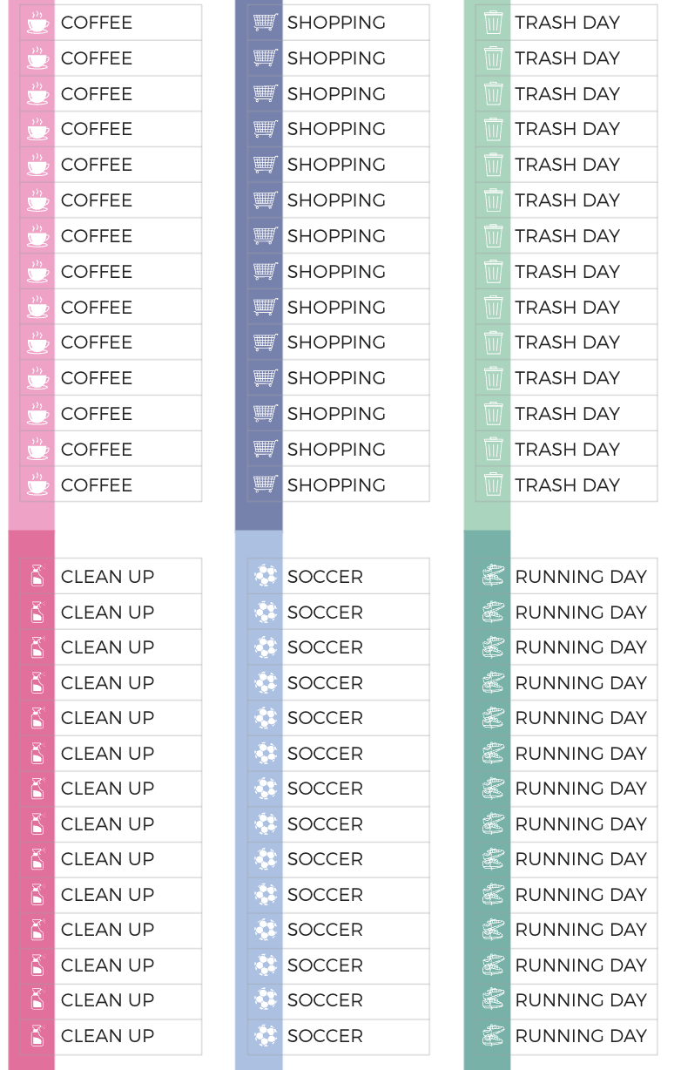Click the coffee cup icon in the last COFFEE sticker
Viewport: 681px width, 1070px height.
click(37, 484)
